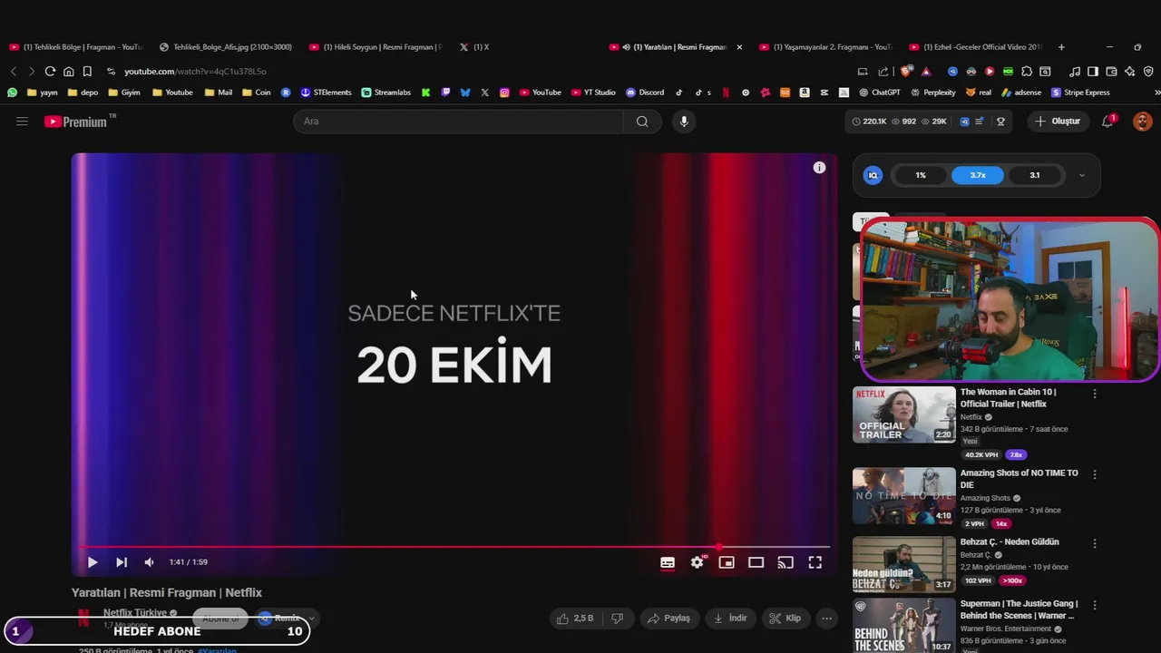Open the Streamlabs bookmark
This screenshot has width=1161, height=653.
[386, 93]
